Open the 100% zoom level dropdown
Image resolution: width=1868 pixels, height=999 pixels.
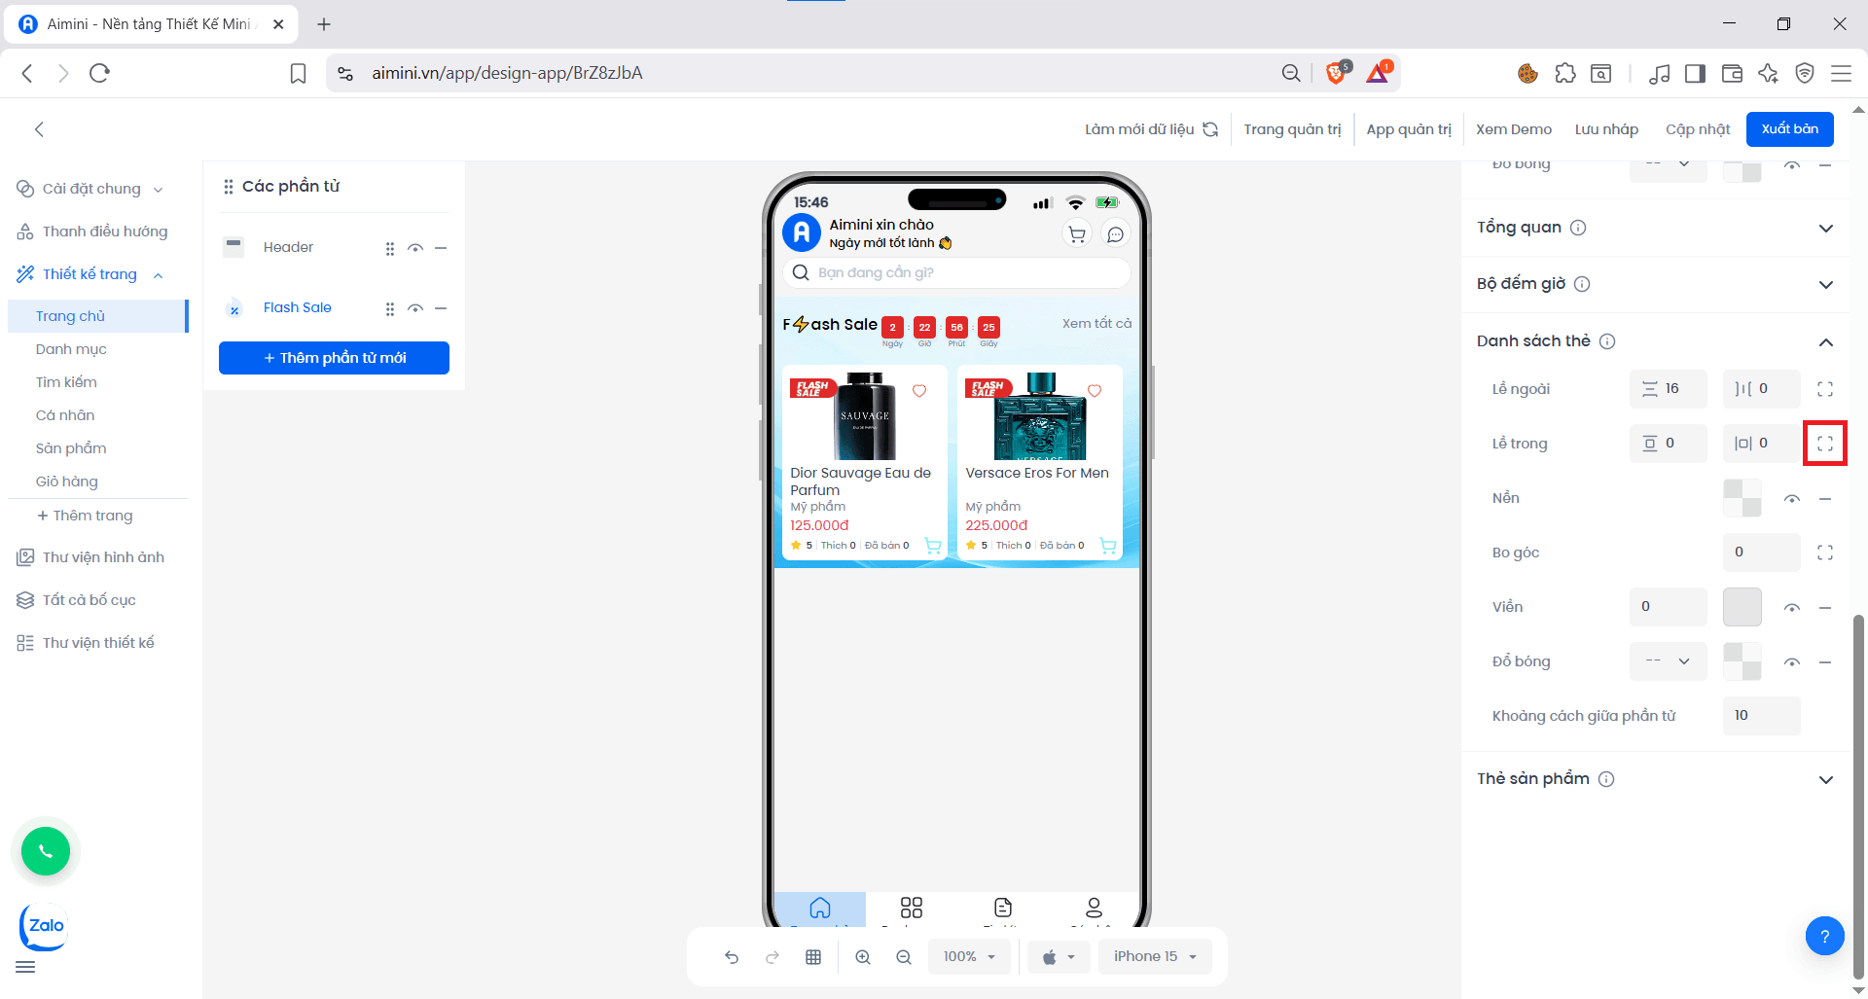[969, 957]
